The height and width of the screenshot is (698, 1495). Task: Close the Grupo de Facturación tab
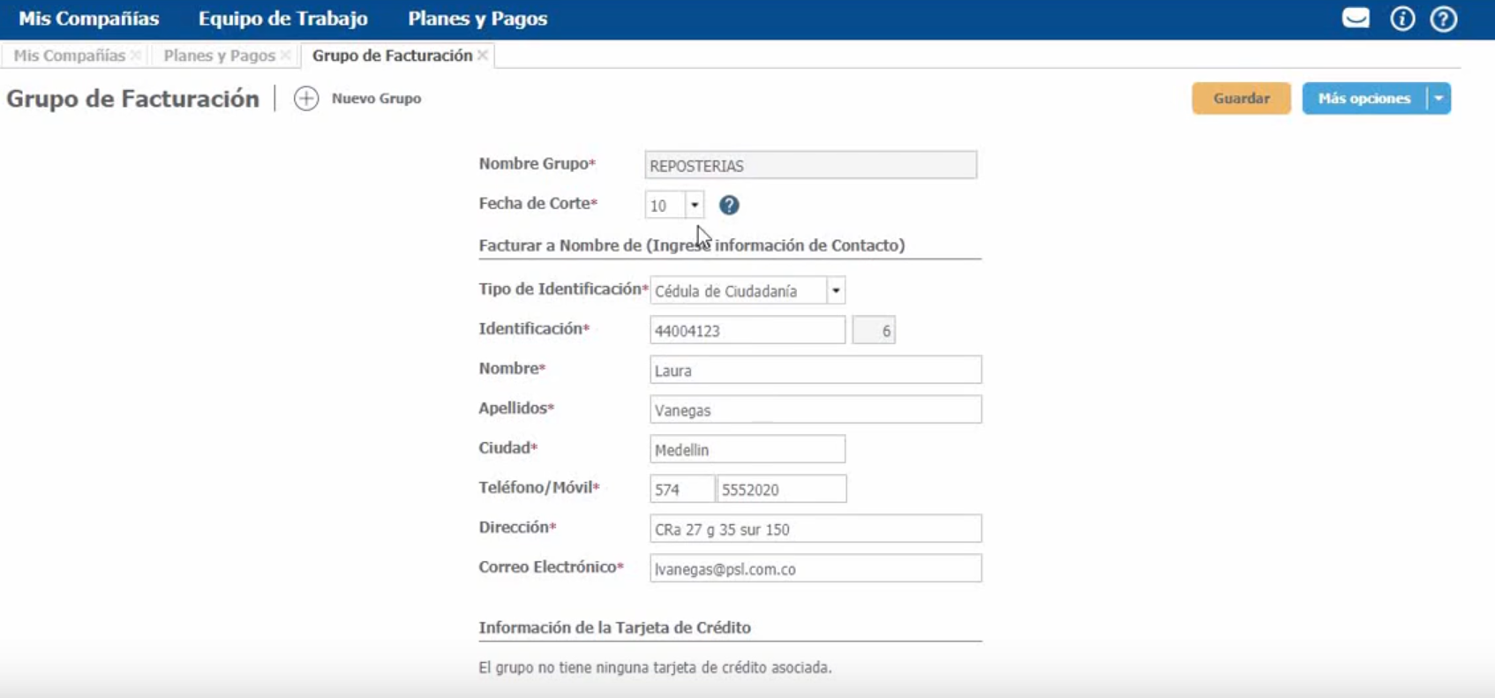483,56
